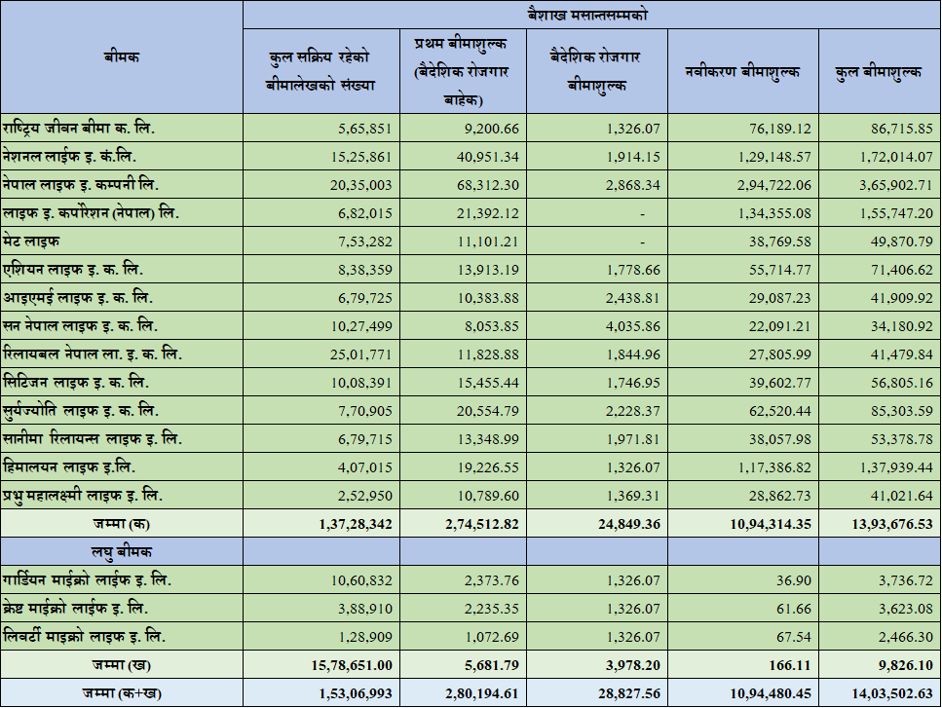Image resolution: width=942 pixels, height=708 pixels.
Task: Select the renewal premium value 67.54
Action: pyautogui.click(x=794, y=637)
